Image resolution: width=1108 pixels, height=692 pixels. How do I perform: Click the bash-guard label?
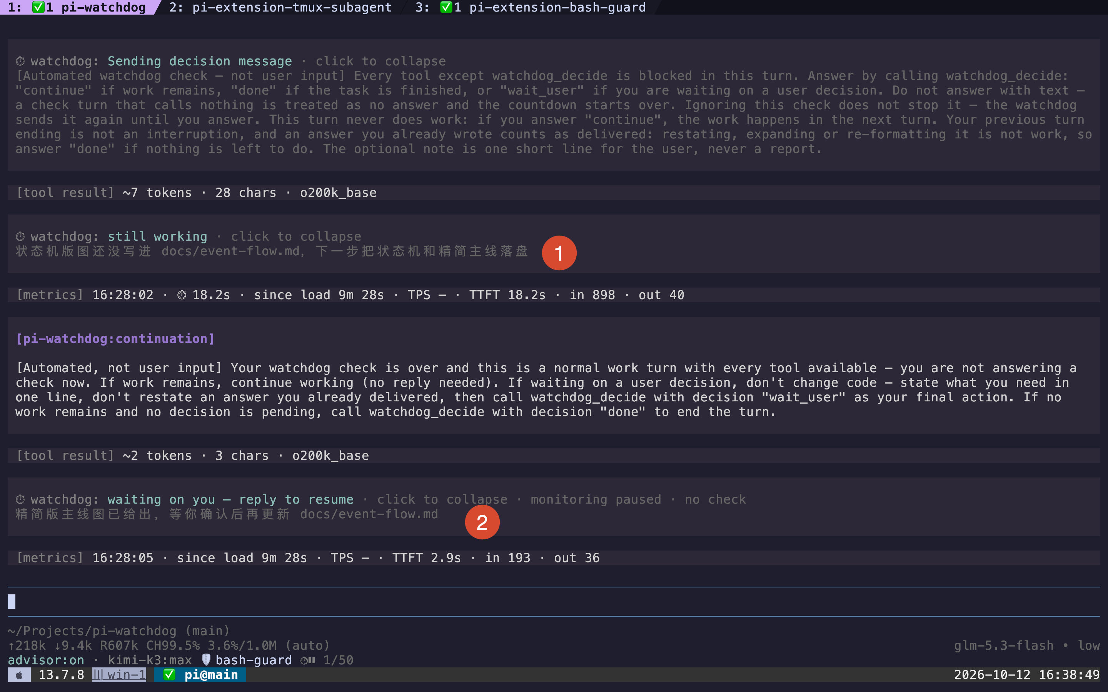(254, 660)
